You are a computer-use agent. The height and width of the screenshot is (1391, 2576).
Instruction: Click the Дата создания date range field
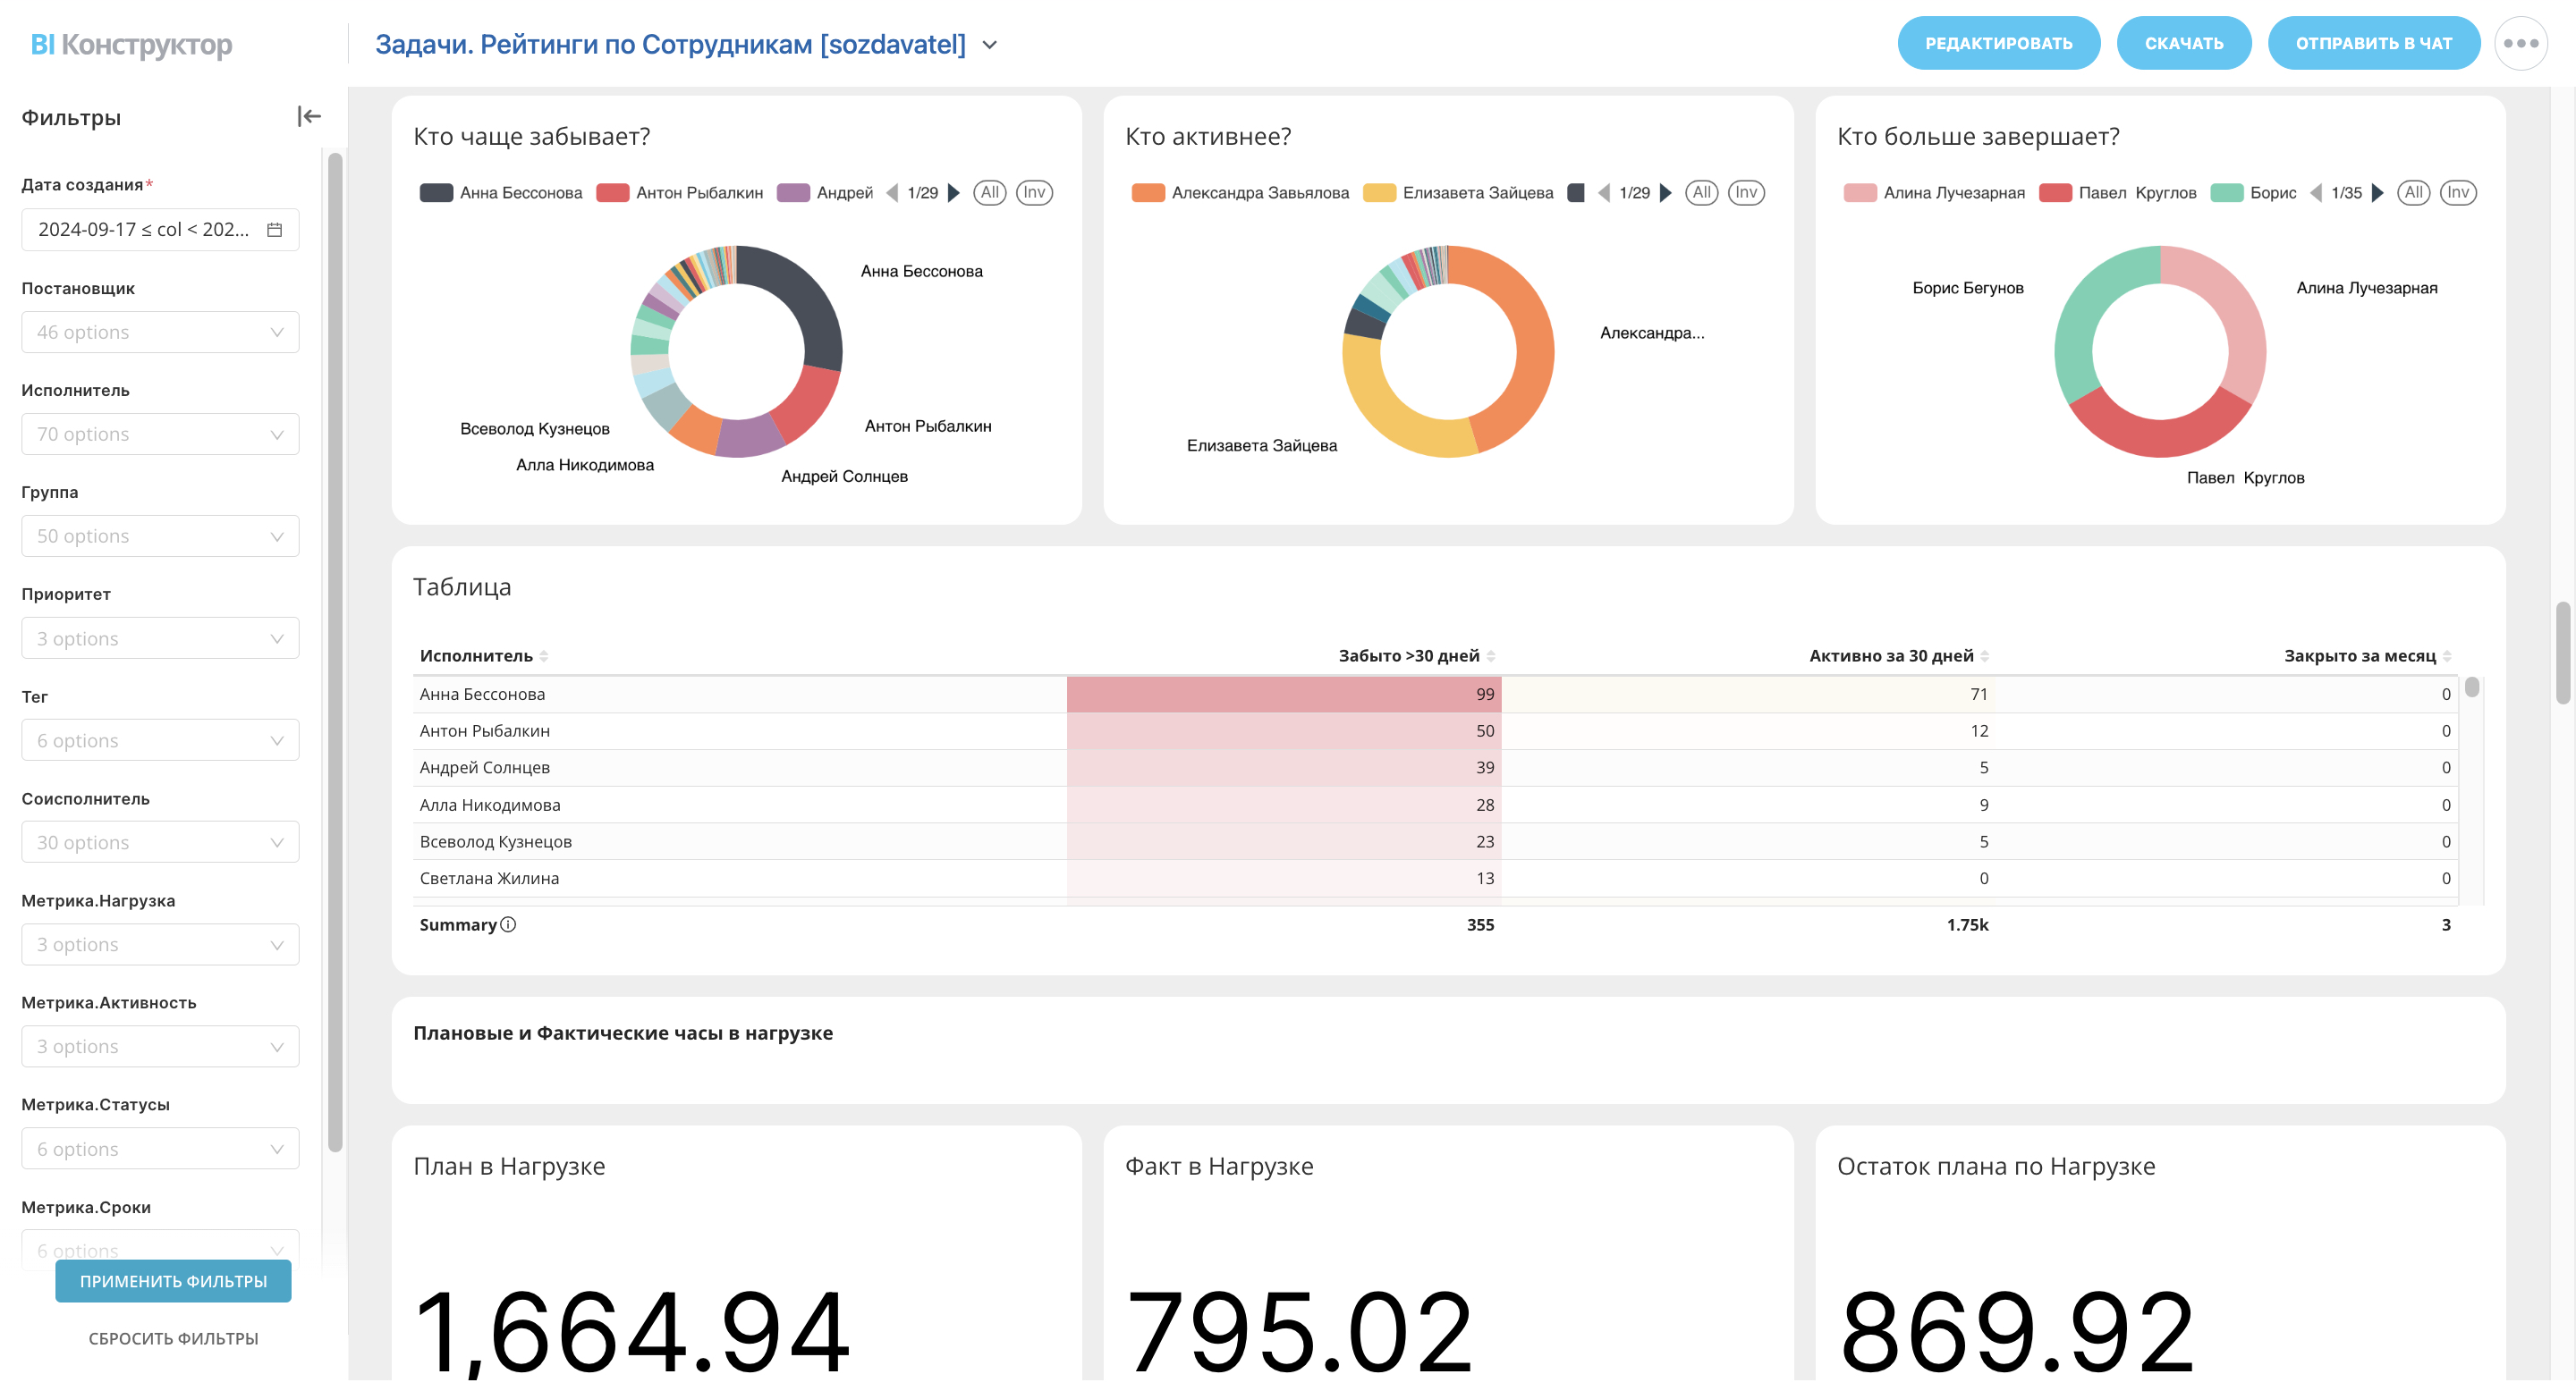click(145, 230)
